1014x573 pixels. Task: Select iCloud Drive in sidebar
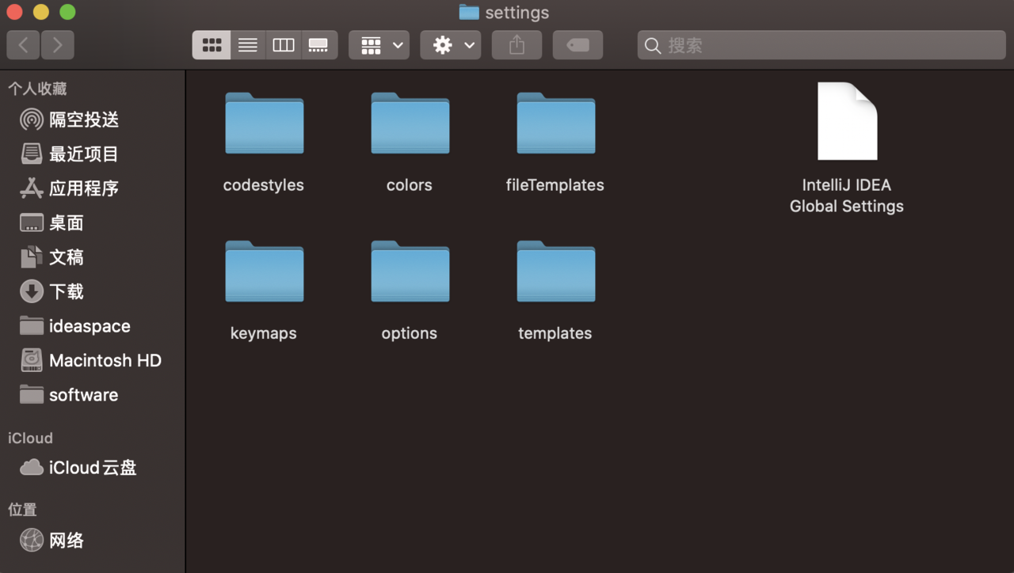pyautogui.click(x=92, y=468)
